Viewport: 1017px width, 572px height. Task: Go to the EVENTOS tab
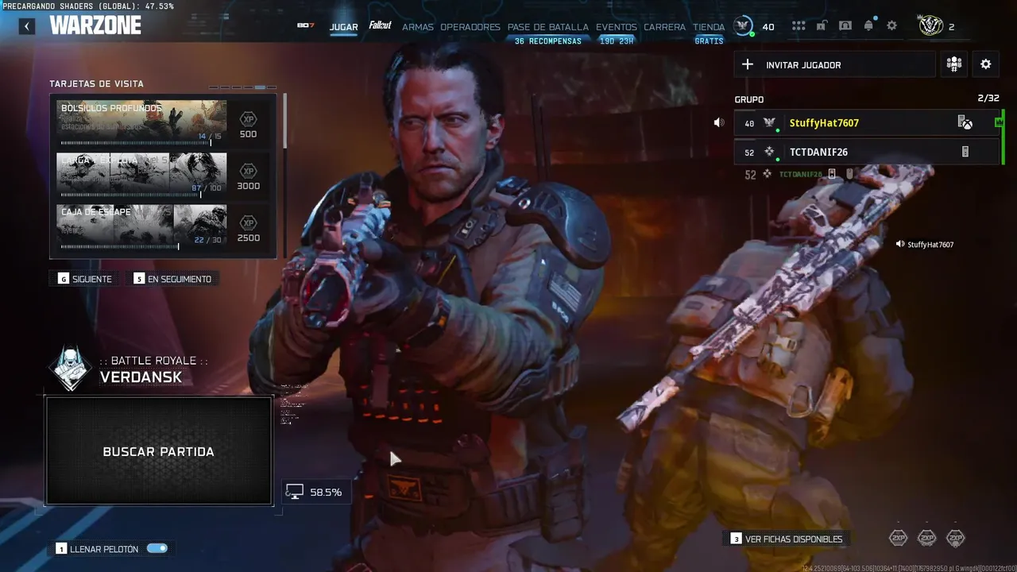(x=617, y=27)
